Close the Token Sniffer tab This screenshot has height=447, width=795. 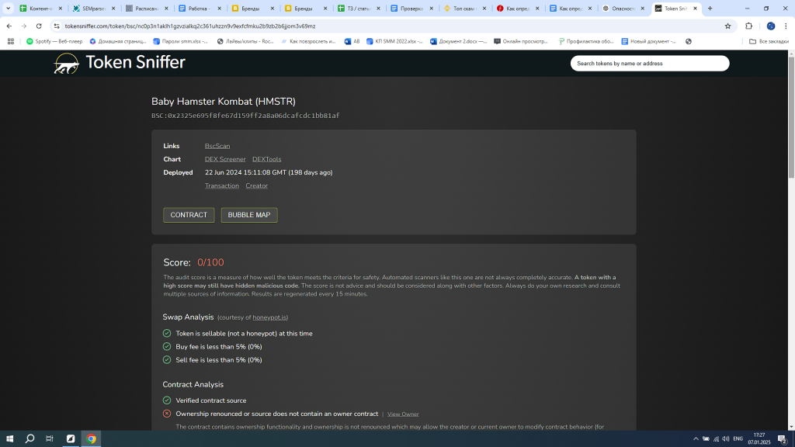coord(695,8)
